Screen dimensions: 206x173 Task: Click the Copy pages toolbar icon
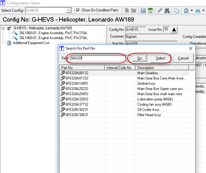point(176,11)
